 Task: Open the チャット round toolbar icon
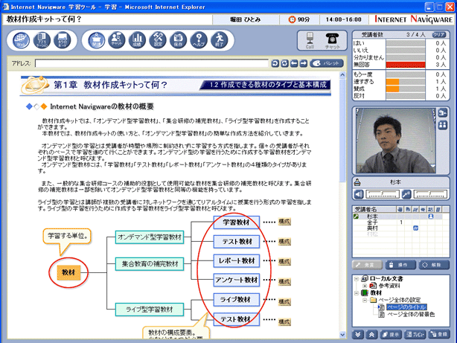coord(117,40)
